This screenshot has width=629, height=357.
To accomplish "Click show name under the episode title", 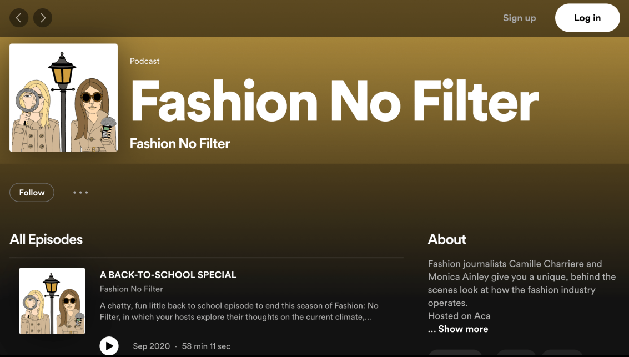I will pos(131,289).
